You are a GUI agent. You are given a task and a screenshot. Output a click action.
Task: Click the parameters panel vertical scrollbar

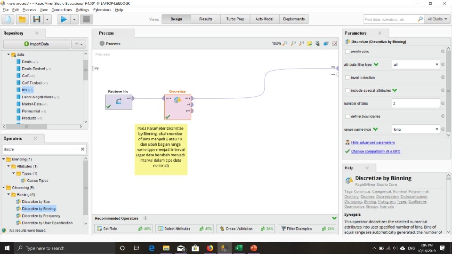click(448, 92)
